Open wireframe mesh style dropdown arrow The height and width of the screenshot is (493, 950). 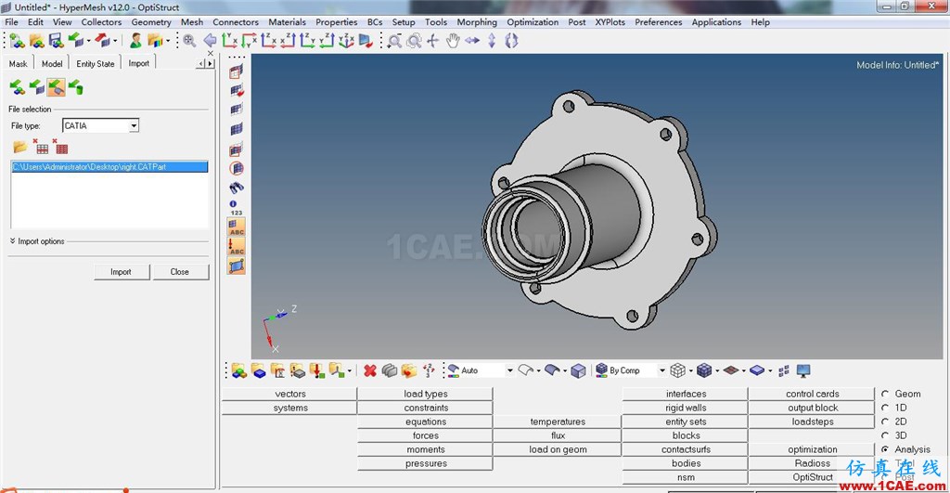tap(690, 370)
